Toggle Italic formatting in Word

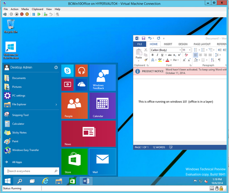(x=157, y=55)
